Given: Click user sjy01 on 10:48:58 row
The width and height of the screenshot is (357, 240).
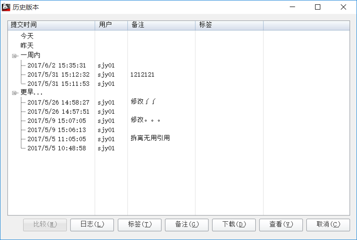Looking at the screenshot, I should [x=106, y=148].
